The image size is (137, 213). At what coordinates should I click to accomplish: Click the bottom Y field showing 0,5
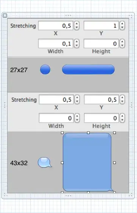tap(101, 99)
